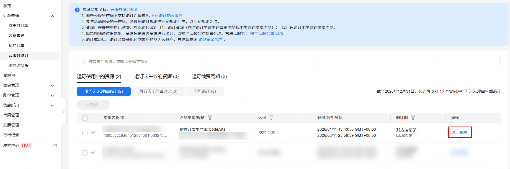Screen dimensions: 510x169
Task: Click the search magnifier icon
Action: coord(84,62)
